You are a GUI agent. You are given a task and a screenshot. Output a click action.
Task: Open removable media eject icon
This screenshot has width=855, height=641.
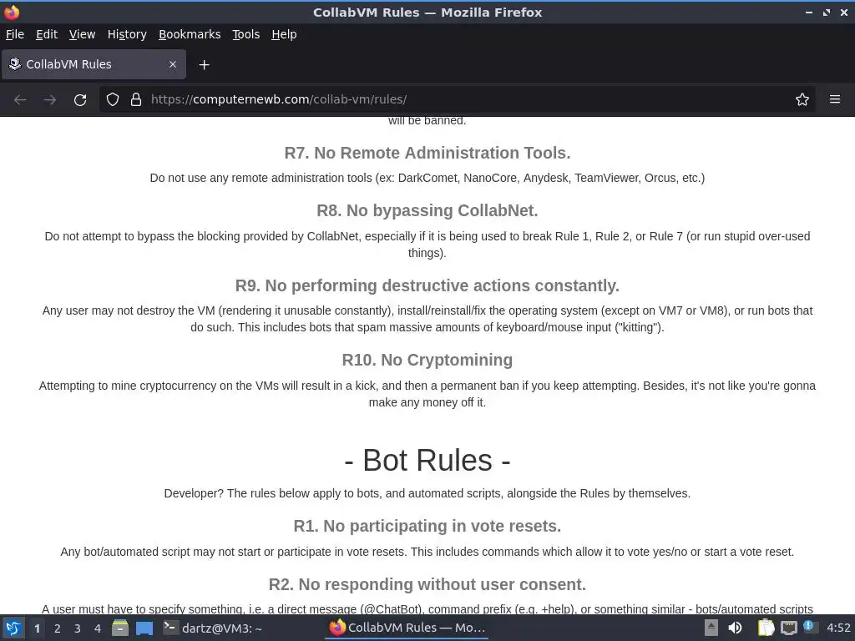coord(711,628)
